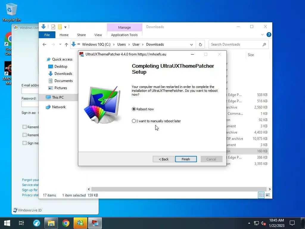
Task: Go up one folder level arrow
Action: point(66,45)
